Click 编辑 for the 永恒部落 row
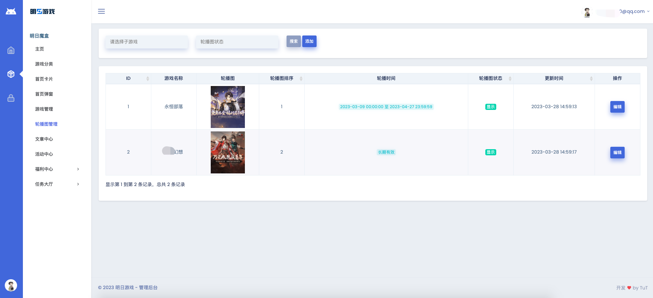The width and height of the screenshot is (653, 298). click(617, 107)
